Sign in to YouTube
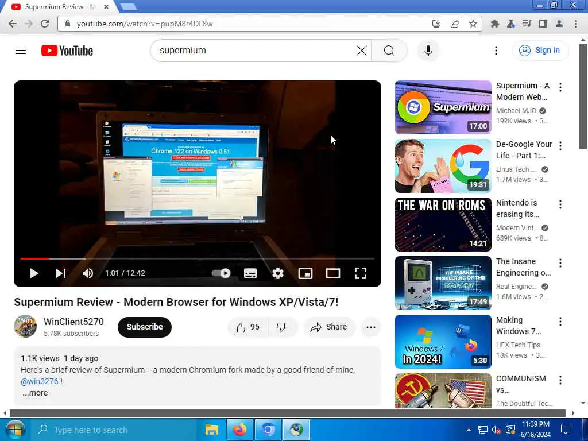The height and width of the screenshot is (441, 588). point(540,51)
